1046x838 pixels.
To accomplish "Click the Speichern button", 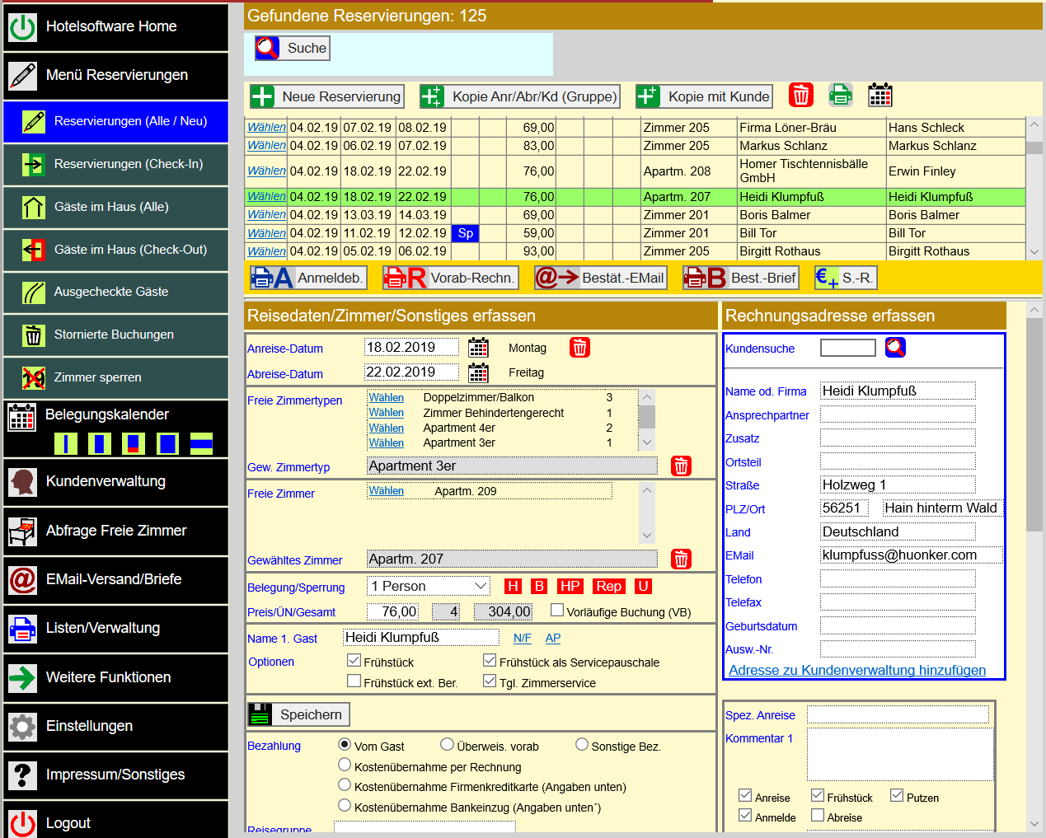I will pyautogui.click(x=298, y=714).
